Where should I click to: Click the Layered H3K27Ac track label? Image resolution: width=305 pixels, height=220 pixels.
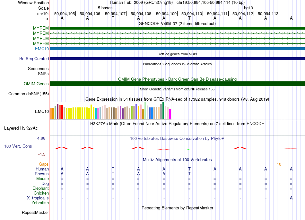[21, 128]
